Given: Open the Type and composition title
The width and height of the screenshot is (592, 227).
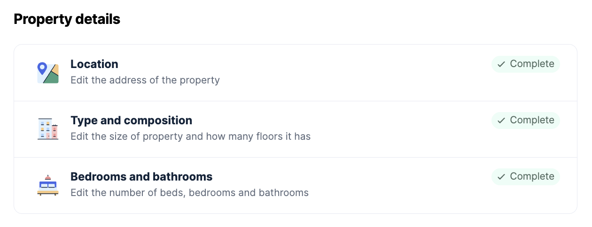Looking at the screenshot, I should pyautogui.click(x=131, y=121).
